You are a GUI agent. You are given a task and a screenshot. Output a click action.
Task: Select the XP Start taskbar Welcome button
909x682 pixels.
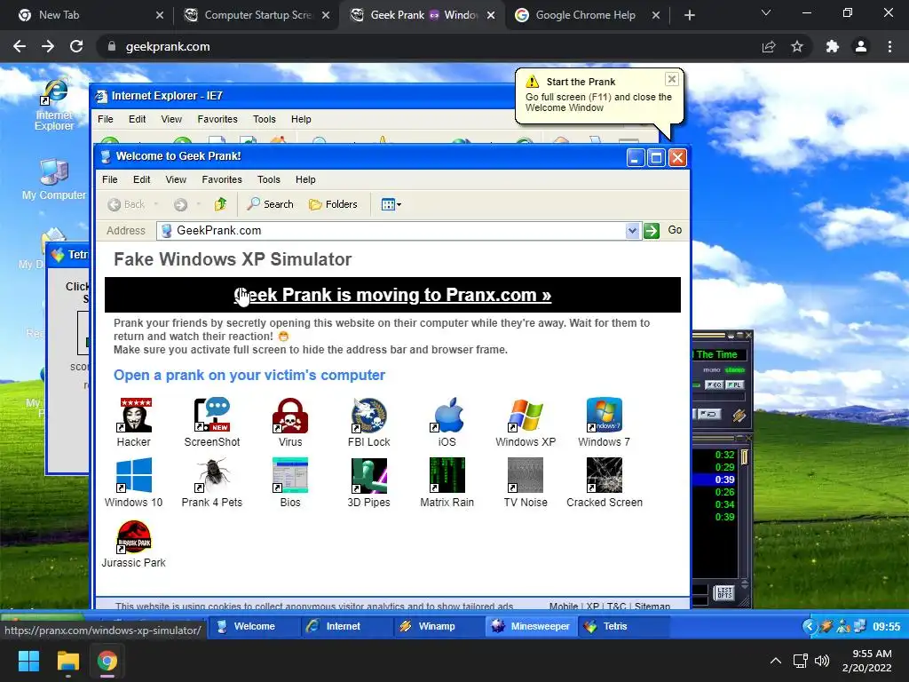[253, 626]
